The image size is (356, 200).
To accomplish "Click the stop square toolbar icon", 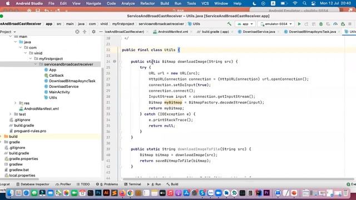I will click(x=350, y=24).
